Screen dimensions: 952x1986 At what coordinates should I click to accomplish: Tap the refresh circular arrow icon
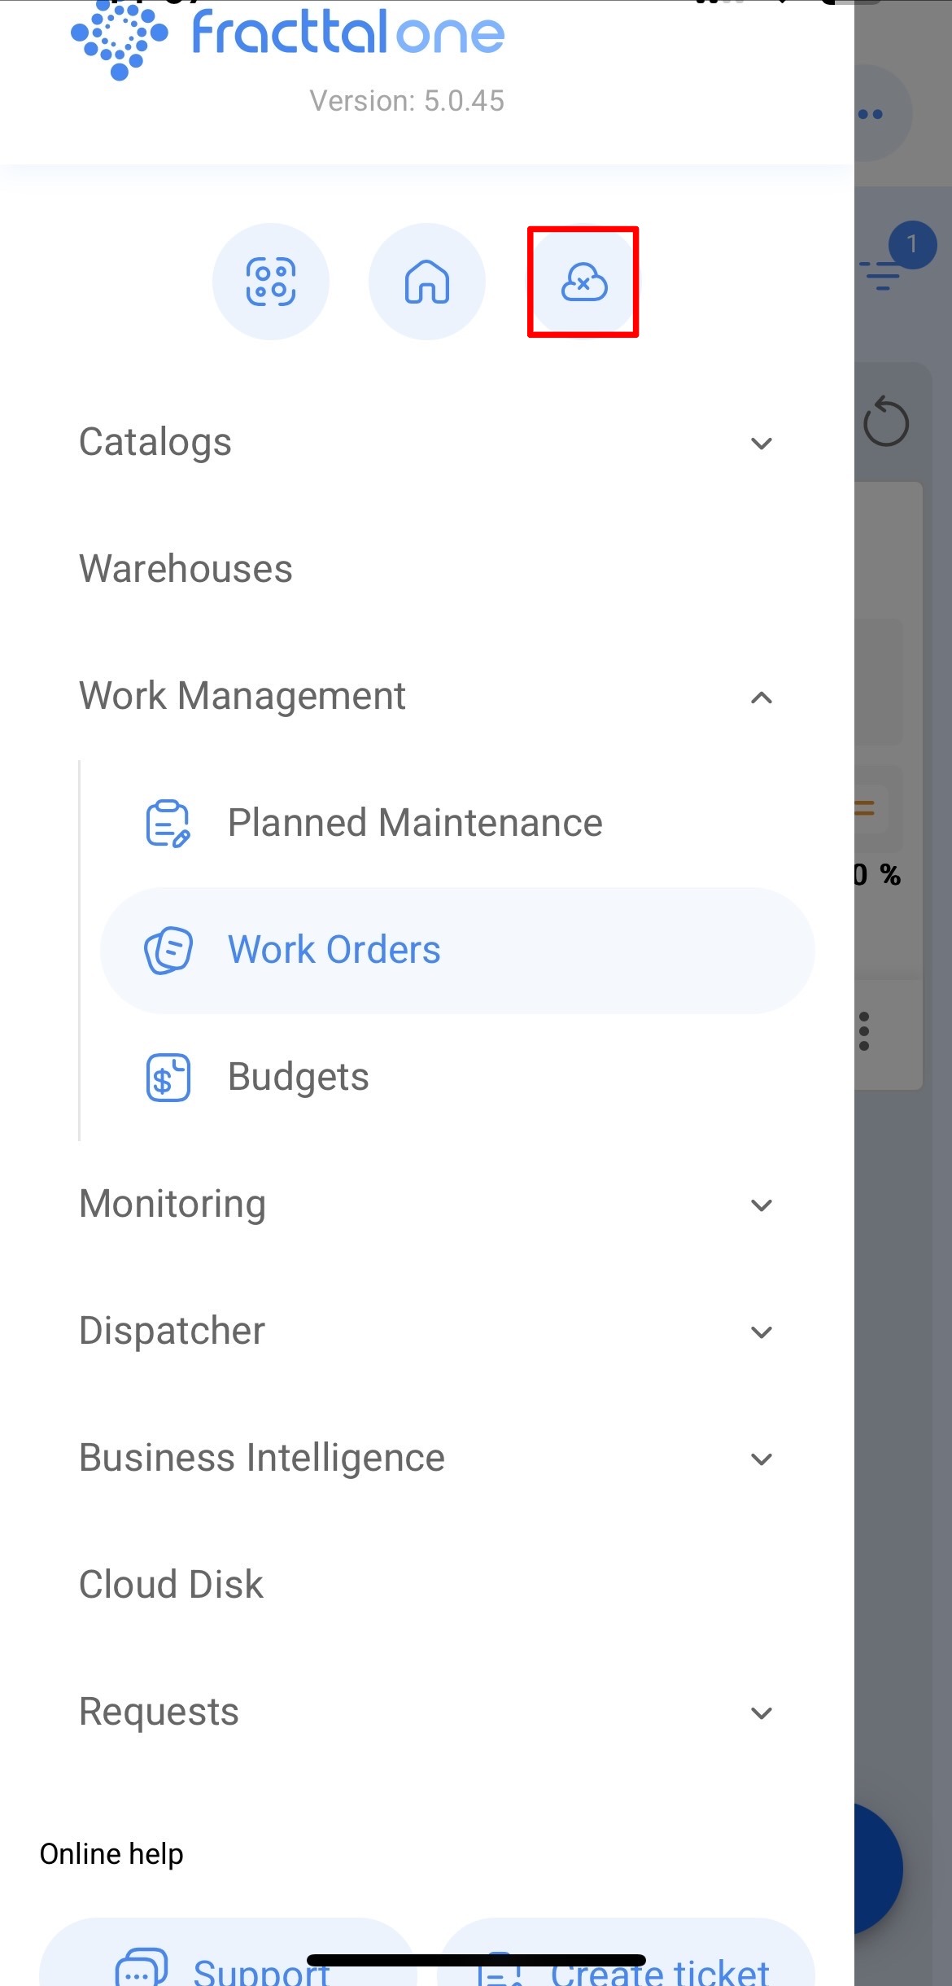(885, 422)
